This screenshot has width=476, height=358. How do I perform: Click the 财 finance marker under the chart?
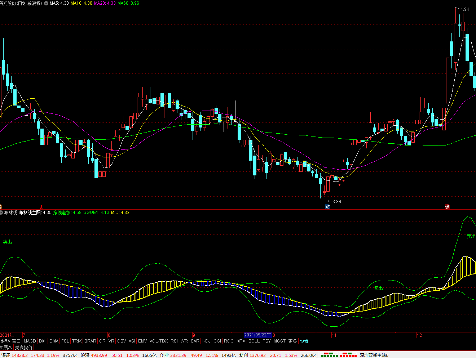327,207
